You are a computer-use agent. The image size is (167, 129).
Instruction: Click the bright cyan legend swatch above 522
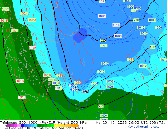tap(36, 126)
